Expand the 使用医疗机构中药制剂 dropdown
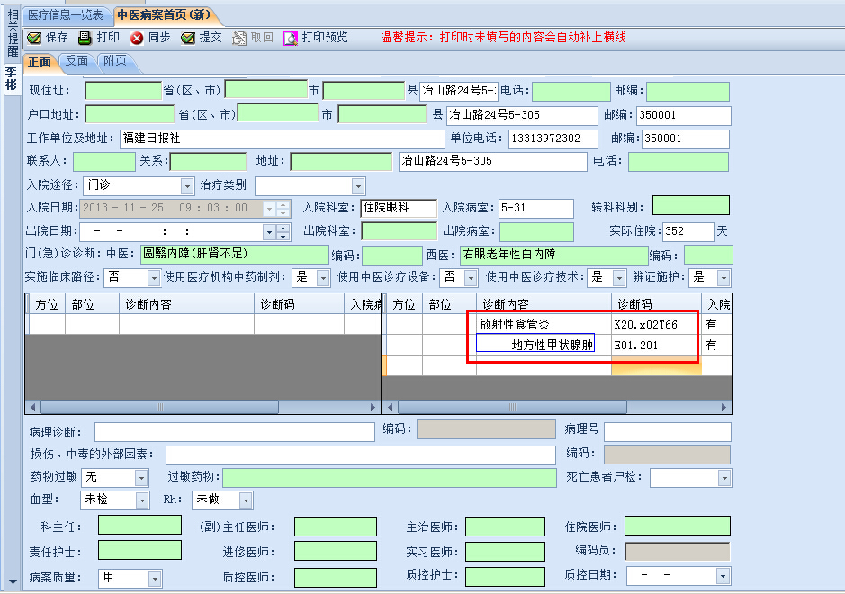 tap(323, 277)
